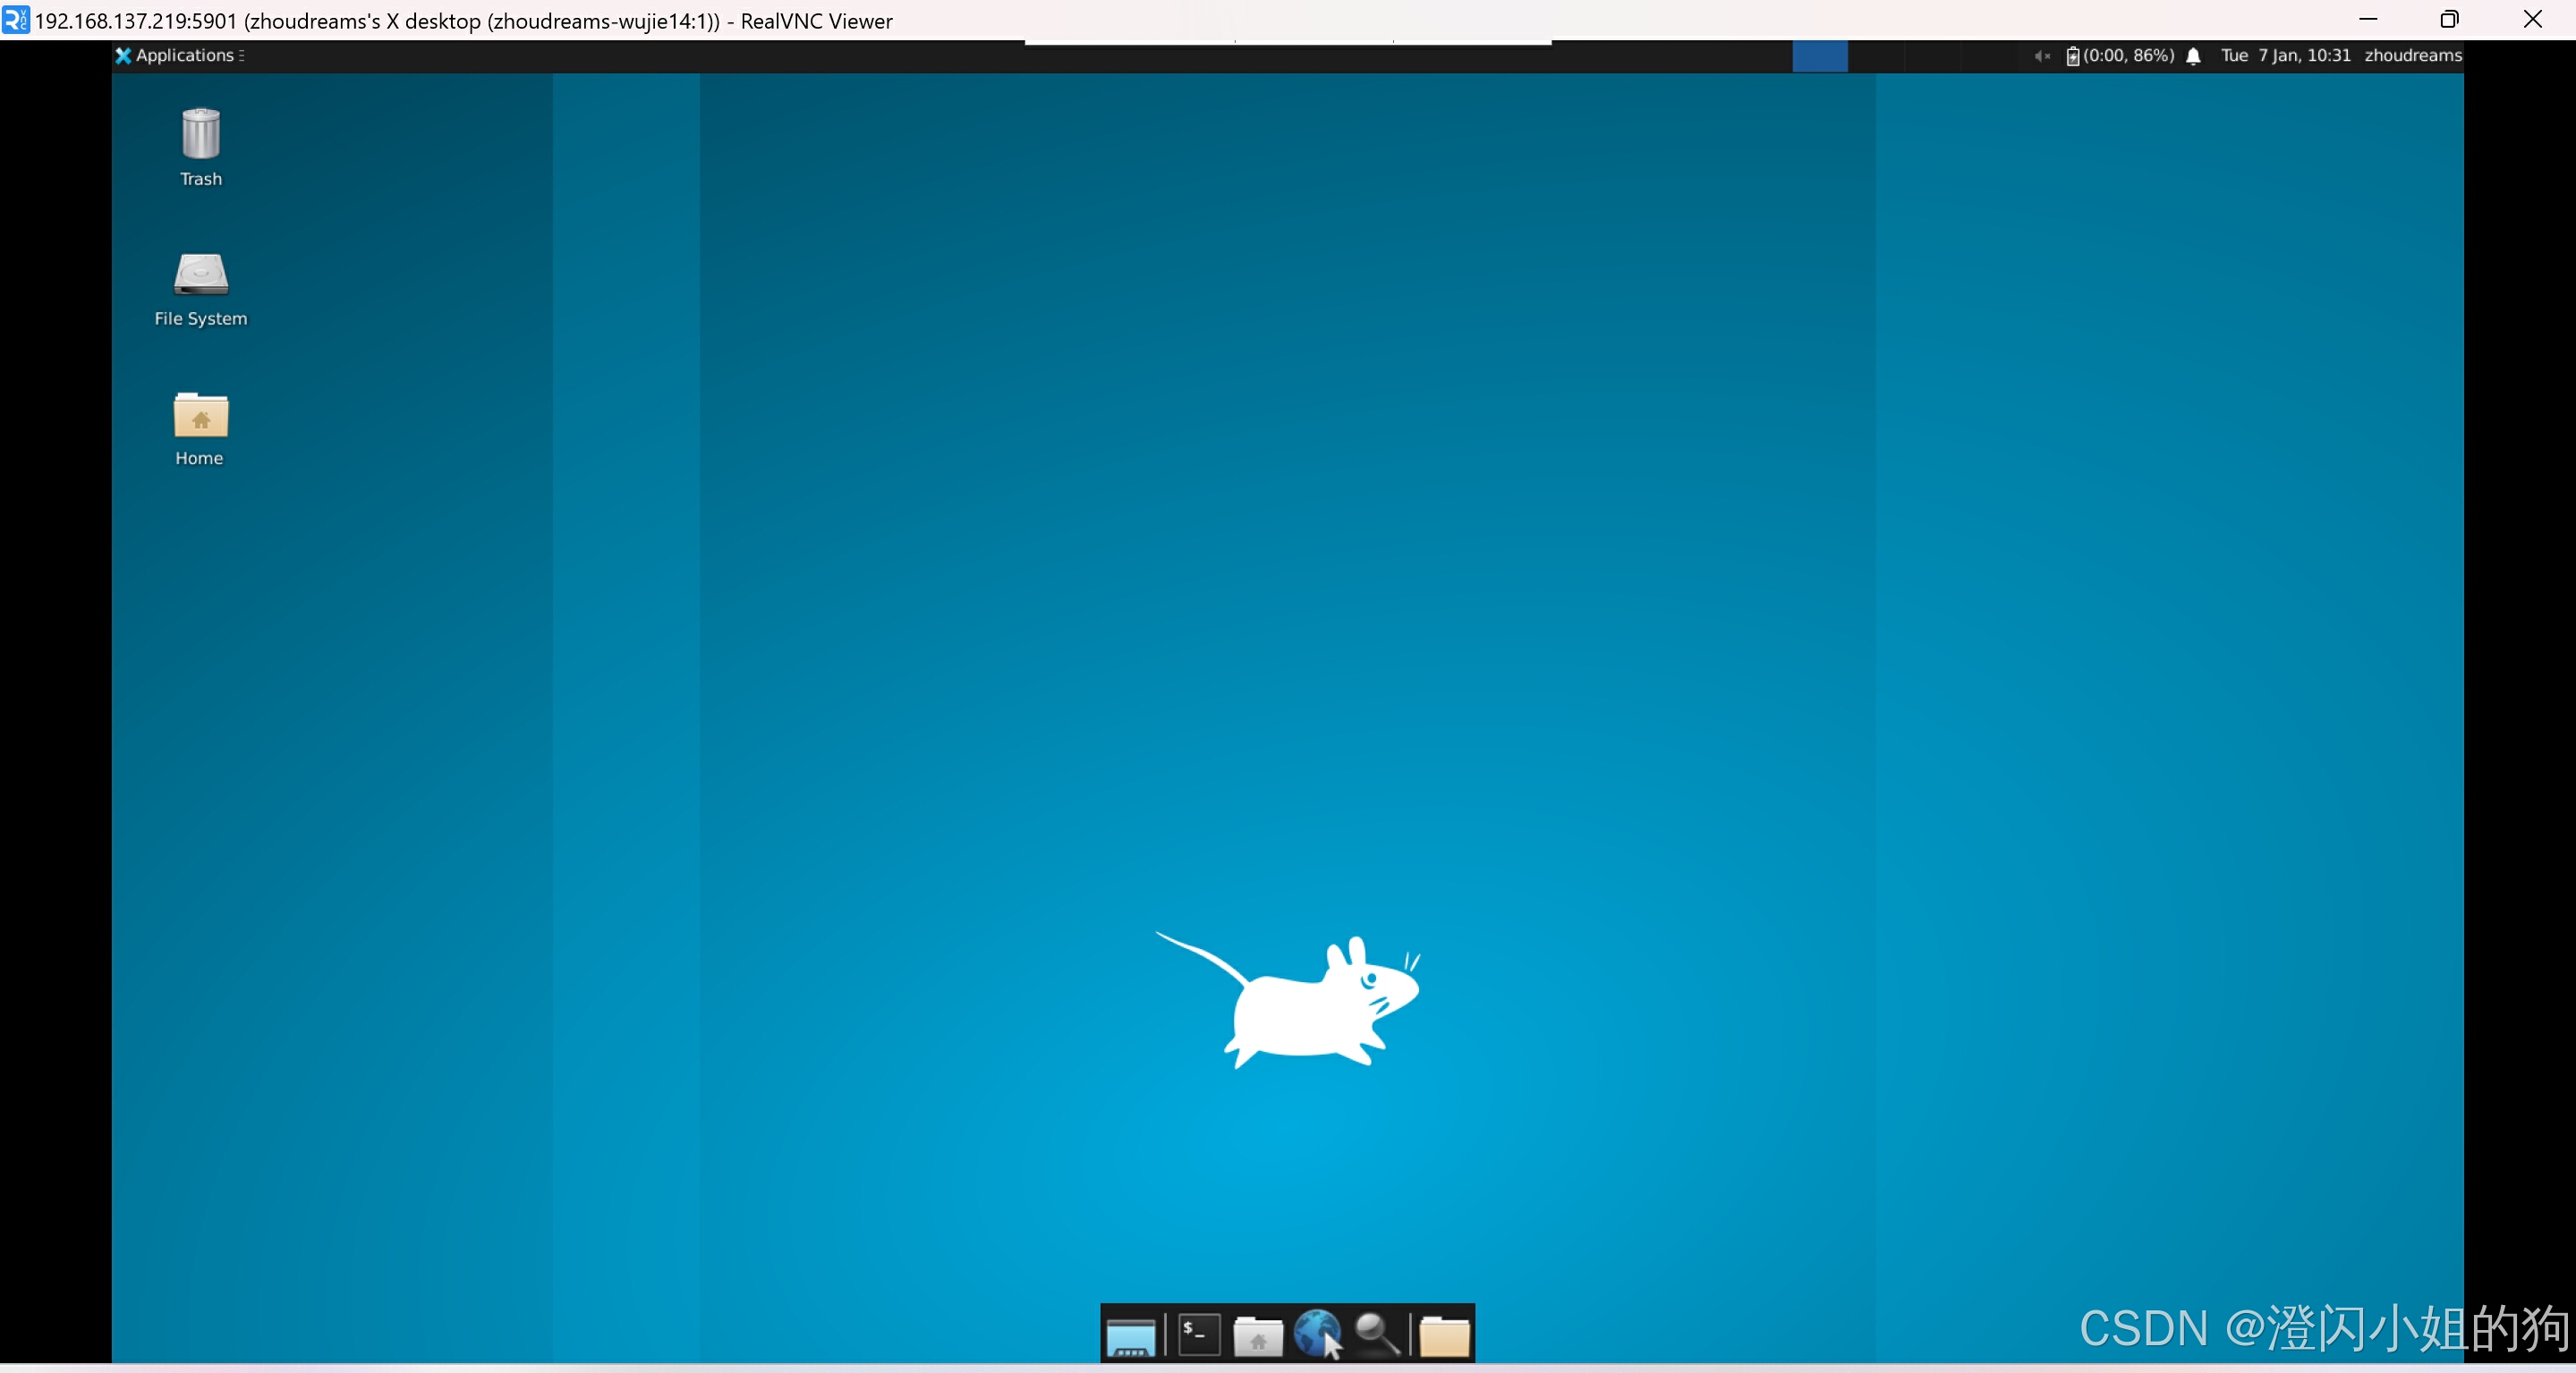Open the File Manager home folder in dock
The height and width of the screenshot is (1373, 2576).
[x=1257, y=1336]
